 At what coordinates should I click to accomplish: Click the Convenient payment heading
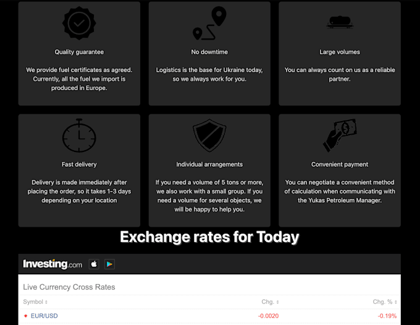click(x=340, y=164)
